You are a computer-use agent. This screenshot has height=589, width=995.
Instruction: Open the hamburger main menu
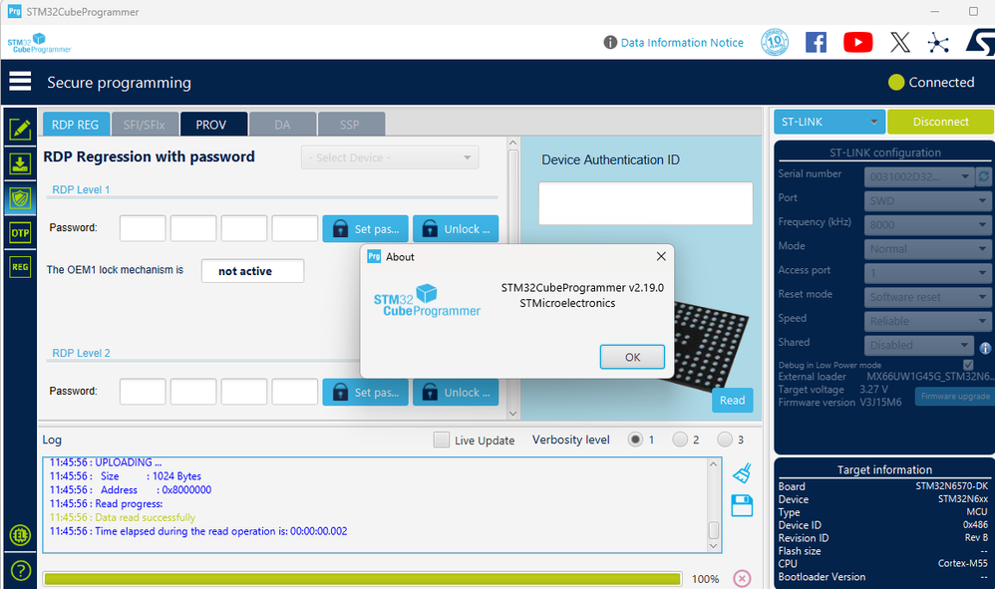[x=20, y=81]
